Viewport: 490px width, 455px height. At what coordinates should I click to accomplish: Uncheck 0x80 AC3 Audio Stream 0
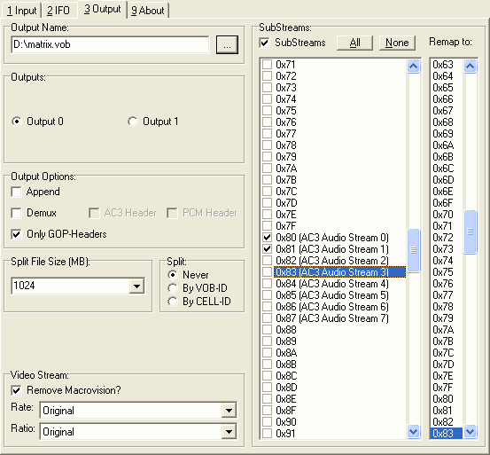pos(267,238)
